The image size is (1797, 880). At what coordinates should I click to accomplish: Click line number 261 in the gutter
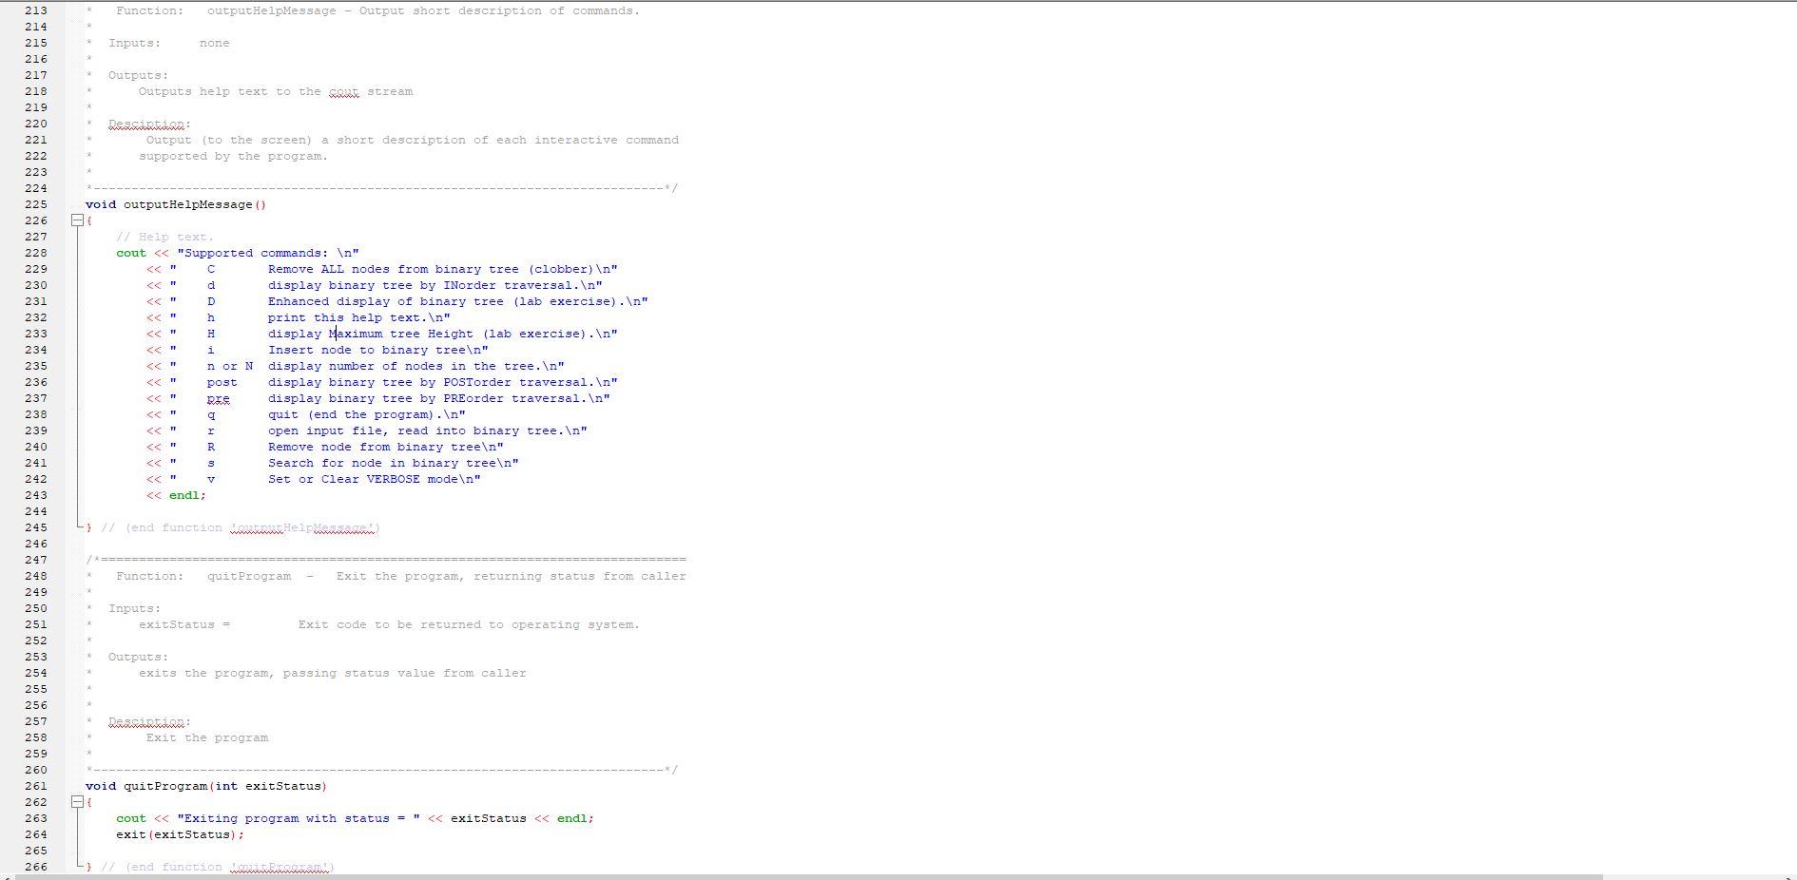(35, 786)
